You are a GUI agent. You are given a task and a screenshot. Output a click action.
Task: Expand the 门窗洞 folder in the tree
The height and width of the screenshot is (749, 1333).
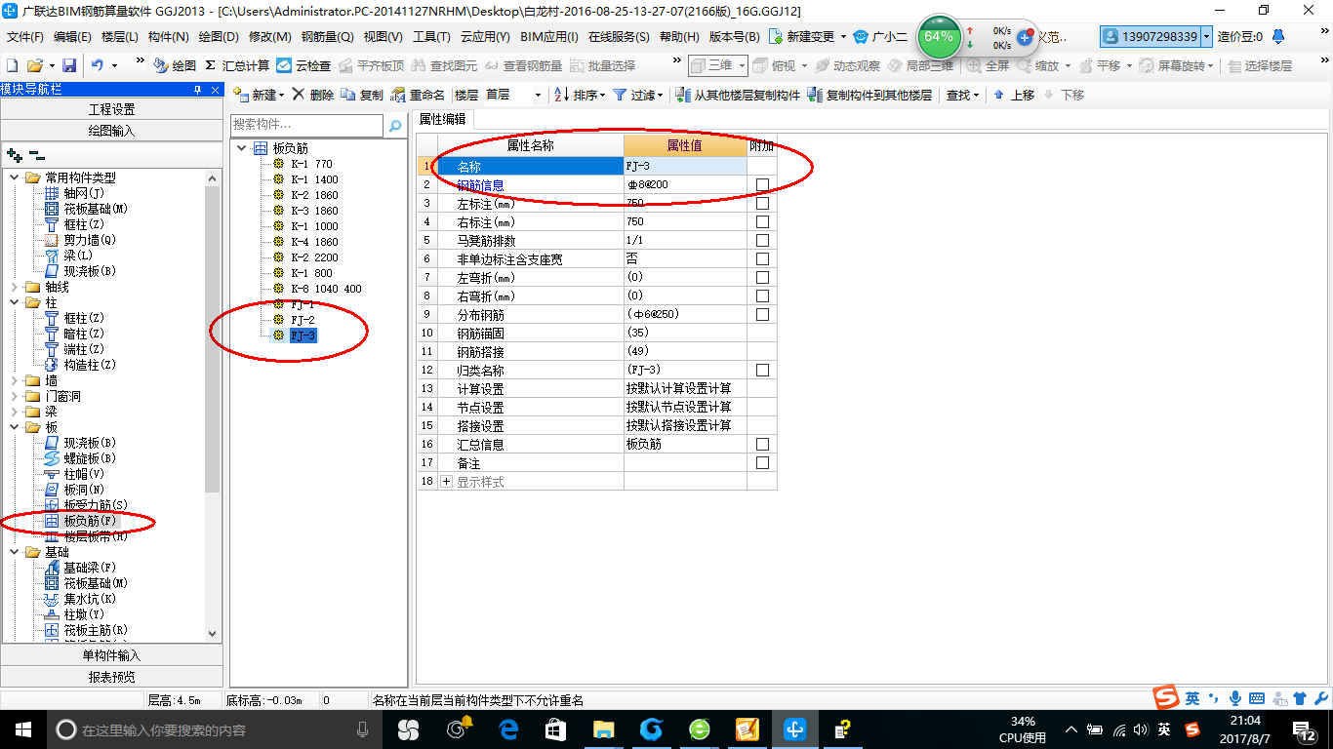(x=14, y=396)
